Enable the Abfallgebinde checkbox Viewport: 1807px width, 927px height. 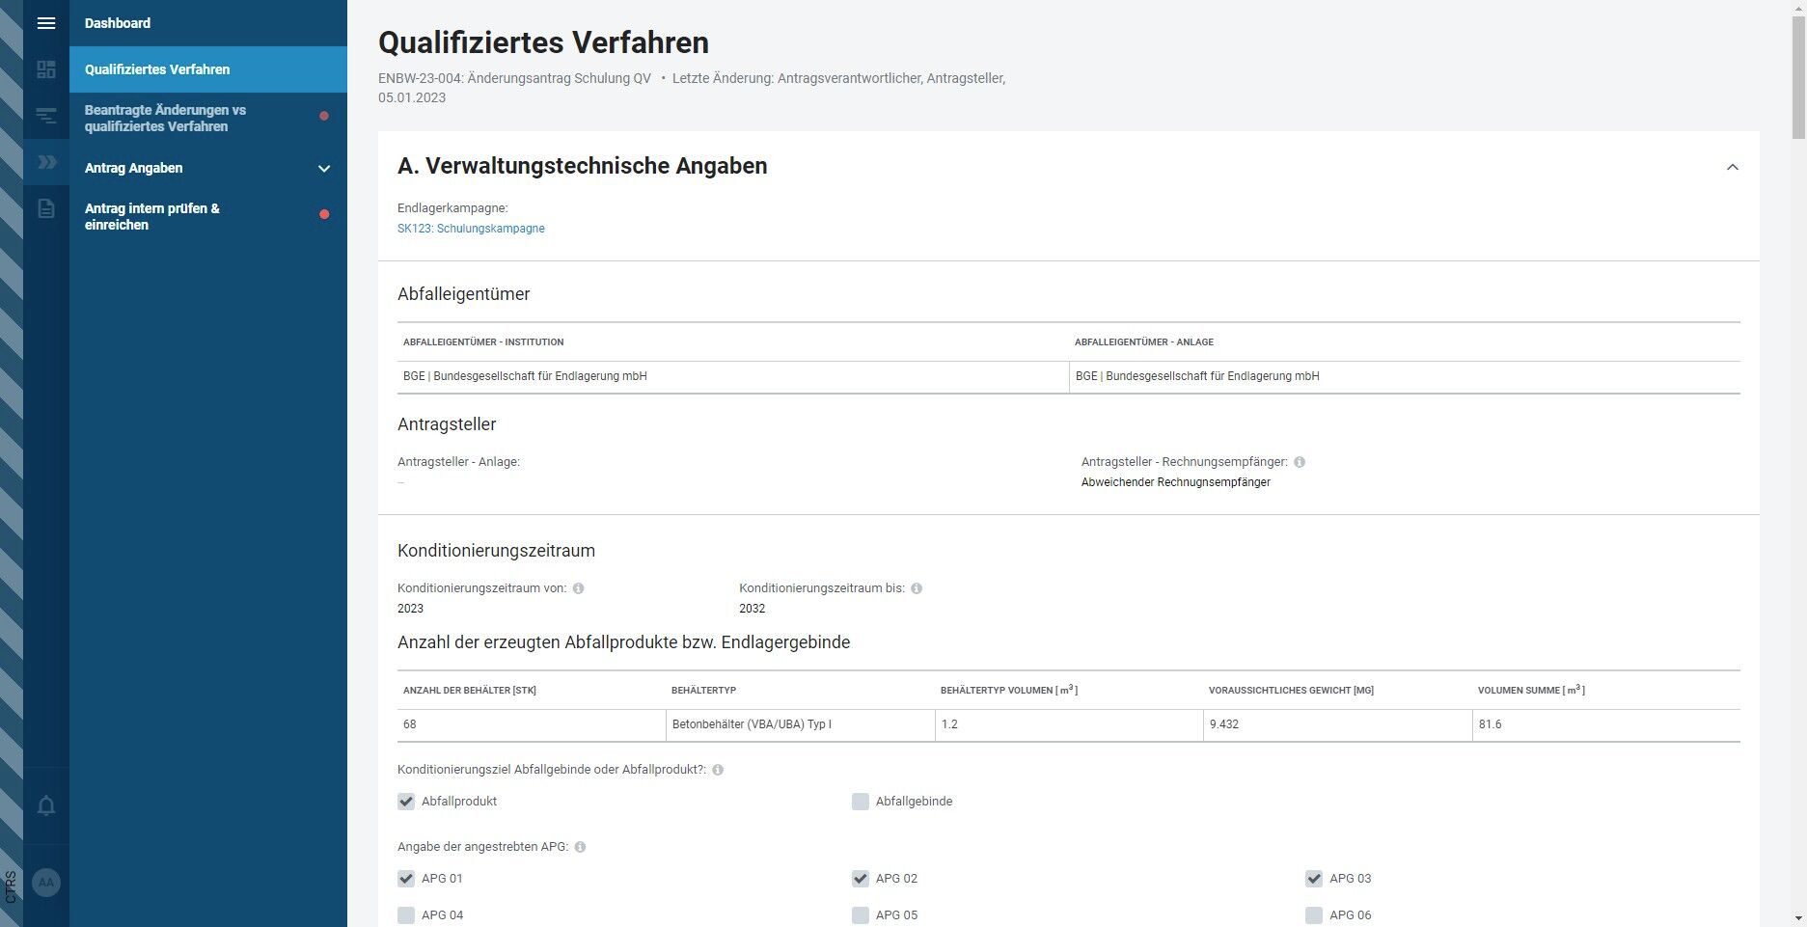click(861, 802)
